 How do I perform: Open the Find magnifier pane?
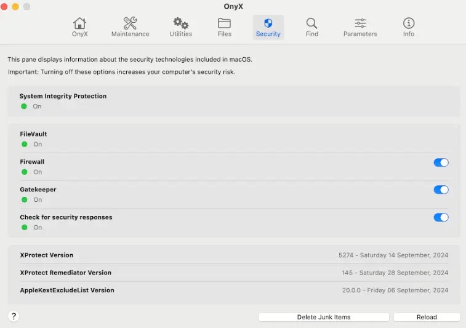(x=311, y=27)
